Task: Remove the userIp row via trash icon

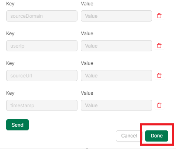Action: pyautogui.click(x=159, y=46)
